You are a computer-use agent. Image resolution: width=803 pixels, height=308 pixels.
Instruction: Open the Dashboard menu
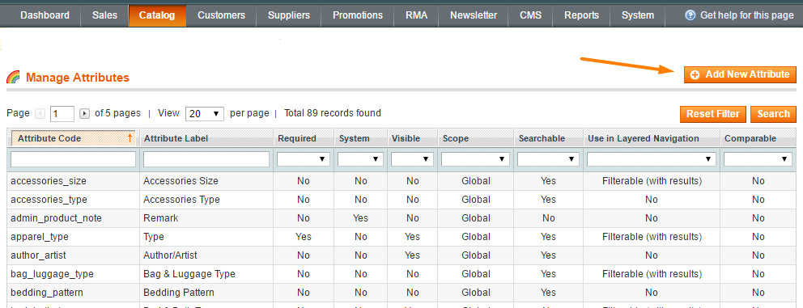(x=45, y=15)
